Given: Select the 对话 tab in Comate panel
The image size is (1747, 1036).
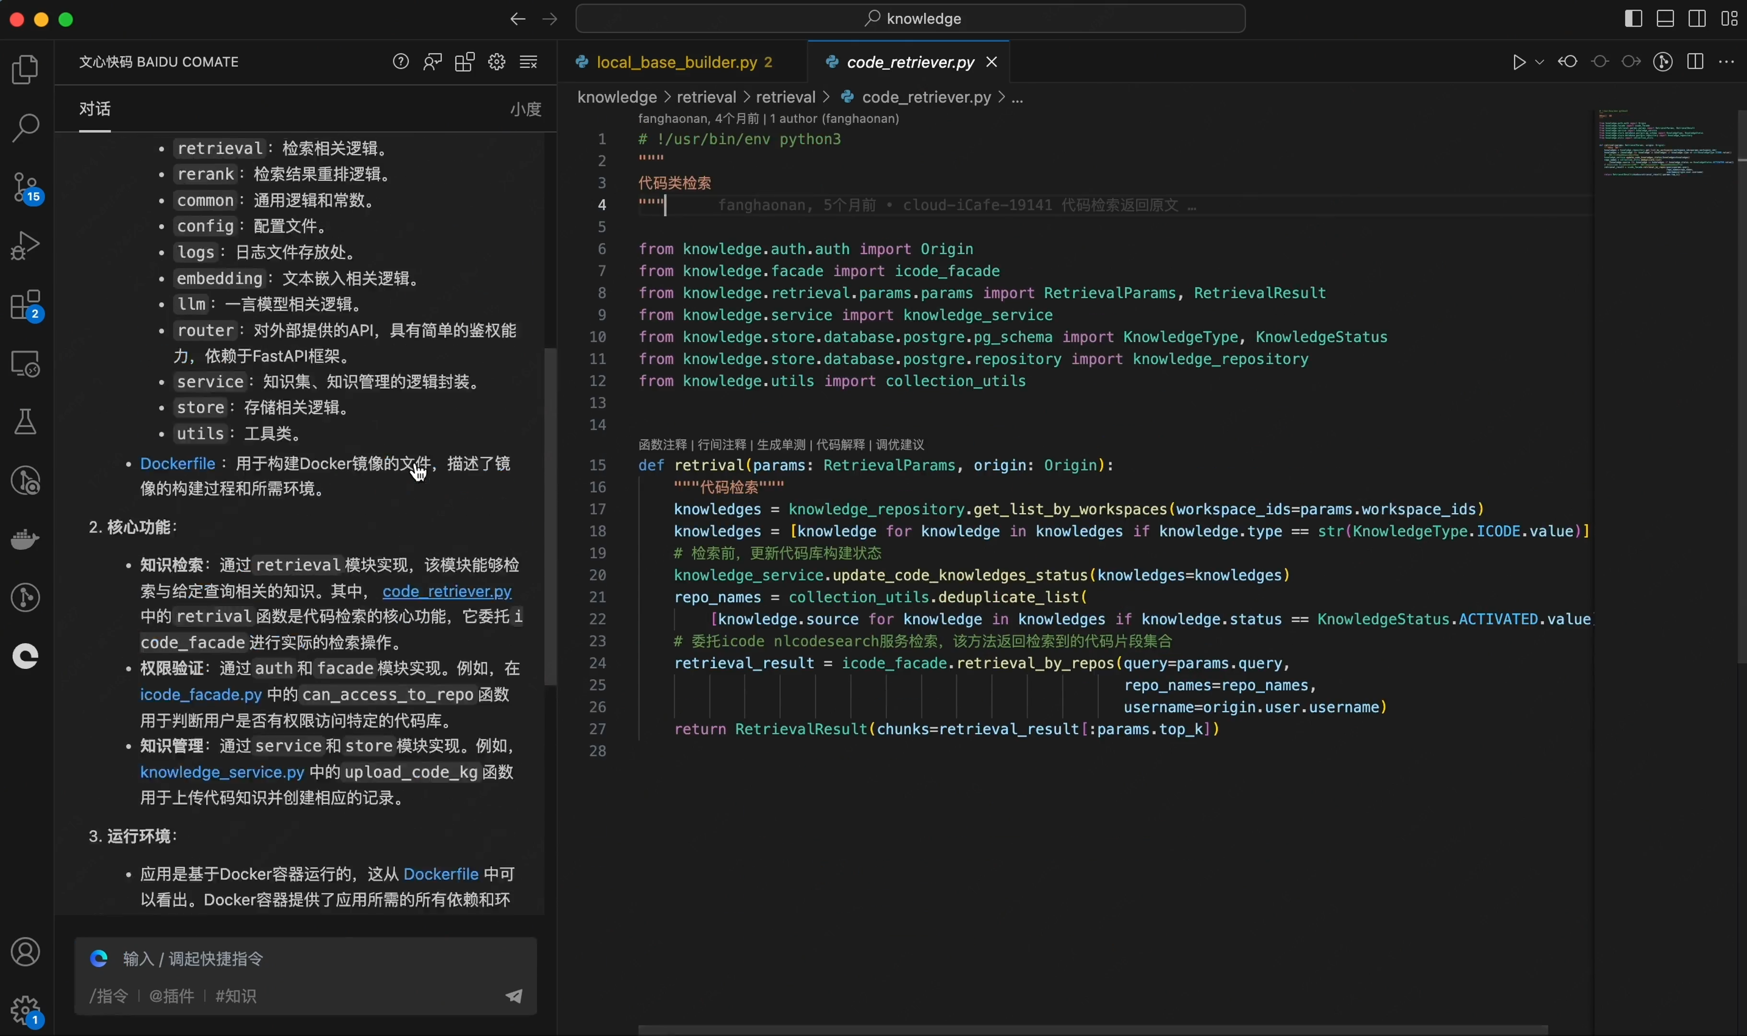Looking at the screenshot, I should coord(95,109).
